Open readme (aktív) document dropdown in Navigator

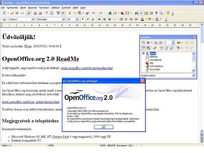(193, 76)
